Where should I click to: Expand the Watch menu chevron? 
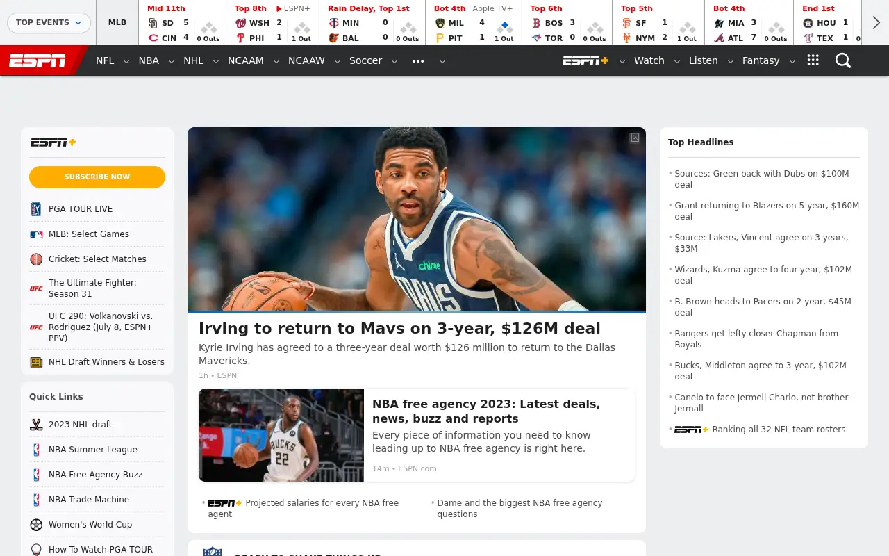(676, 61)
